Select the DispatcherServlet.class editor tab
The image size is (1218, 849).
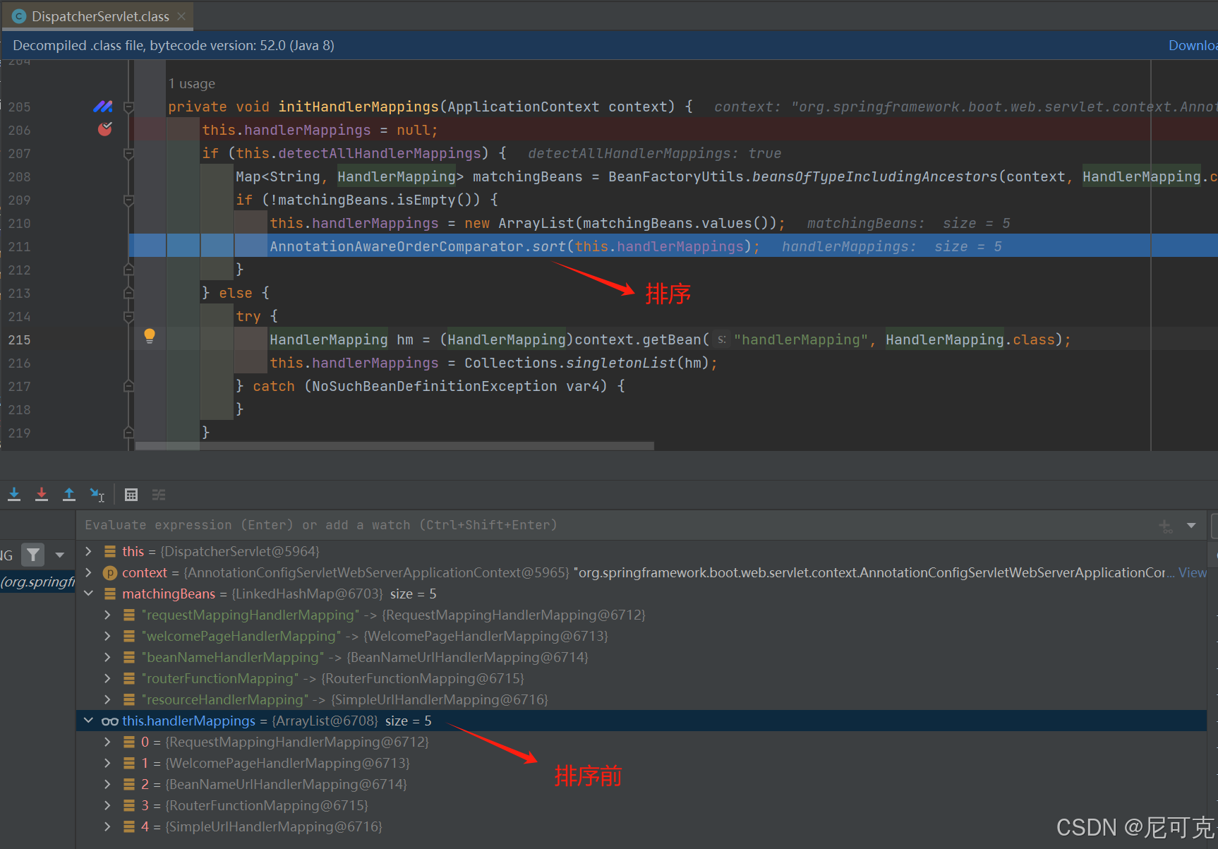[x=97, y=16]
